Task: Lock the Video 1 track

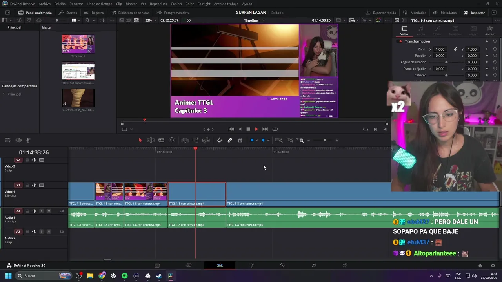Action: coord(27,185)
